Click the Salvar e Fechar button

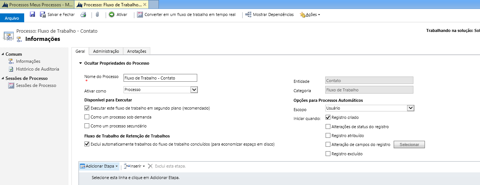pyautogui.click(x=57, y=15)
